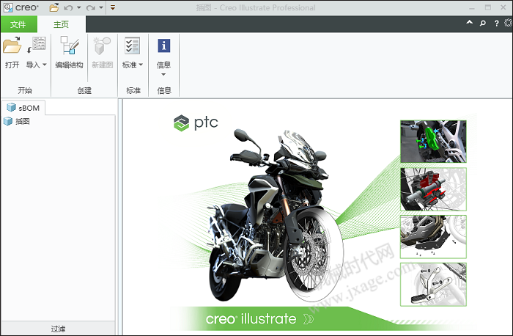Undo the last action in the quick access toolbar
Screen dimensions: 513x336
point(68,7)
